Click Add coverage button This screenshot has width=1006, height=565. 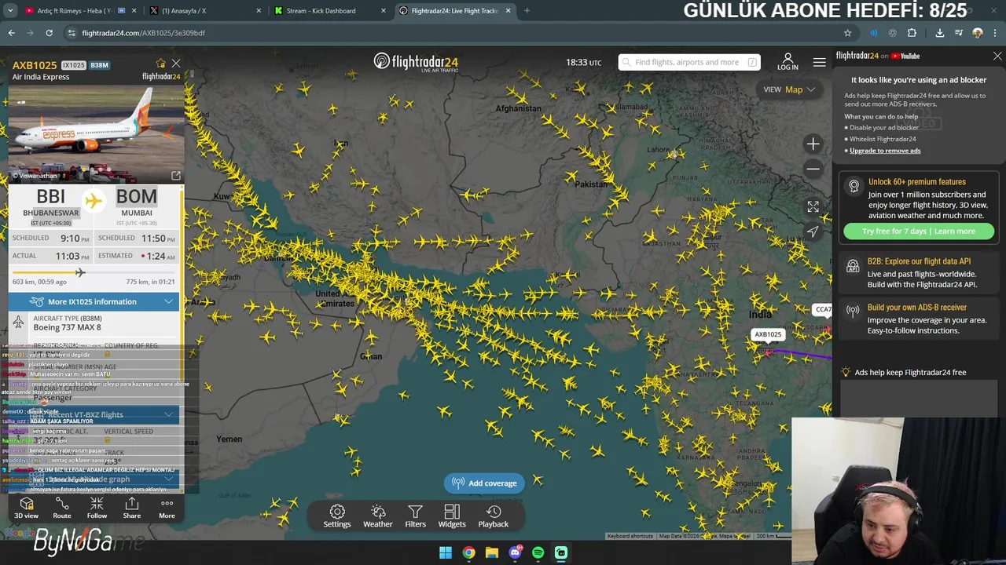pyautogui.click(x=485, y=483)
